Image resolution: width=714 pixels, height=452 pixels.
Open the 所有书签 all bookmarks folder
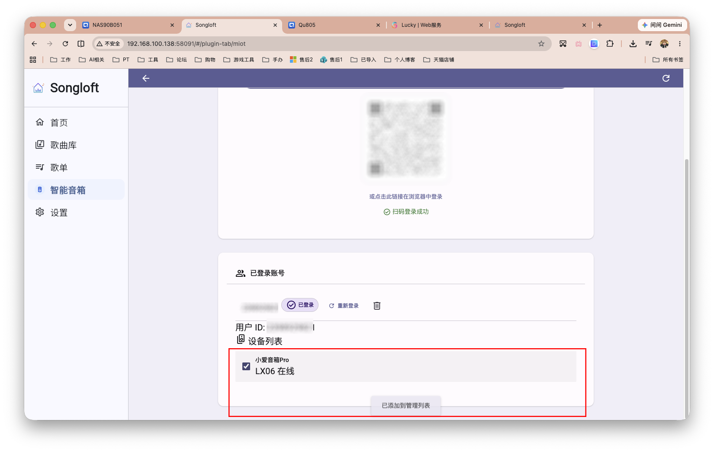[668, 60]
